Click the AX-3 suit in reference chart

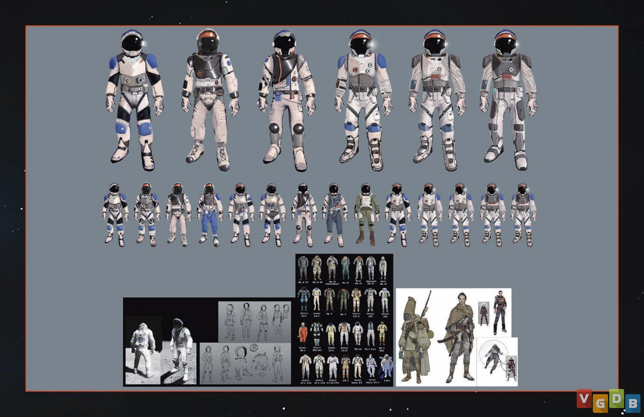pos(345,367)
